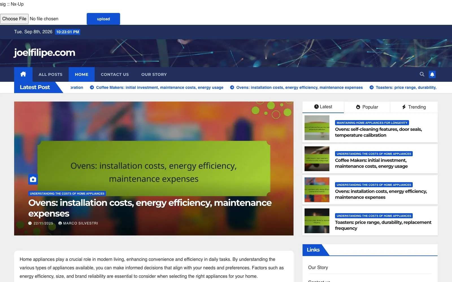
Task: Click the 22/11/2025 post date
Action: (43, 223)
